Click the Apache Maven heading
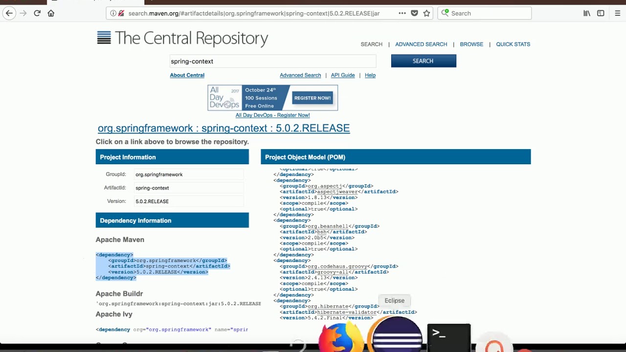 pos(120,240)
